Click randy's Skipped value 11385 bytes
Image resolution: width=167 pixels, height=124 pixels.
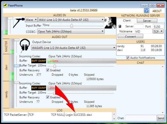click(x=94, y=106)
